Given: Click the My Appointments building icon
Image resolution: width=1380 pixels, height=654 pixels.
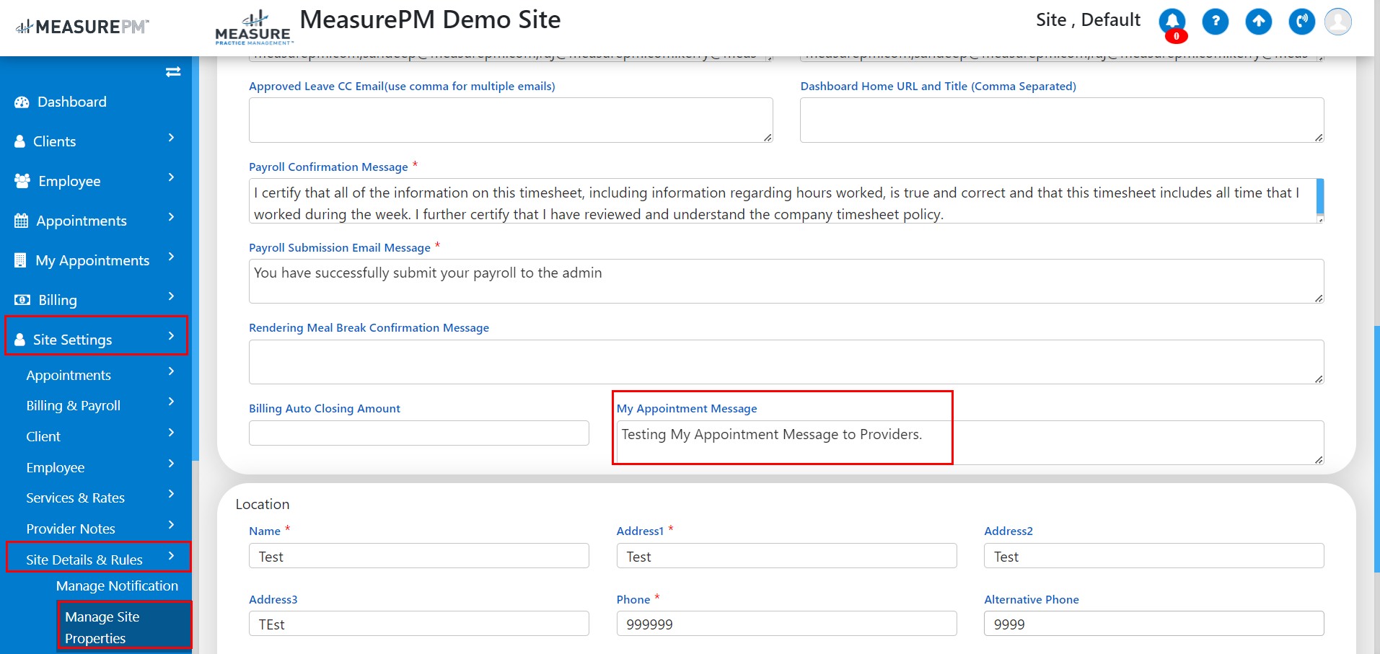Looking at the screenshot, I should (x=20, y=260).
